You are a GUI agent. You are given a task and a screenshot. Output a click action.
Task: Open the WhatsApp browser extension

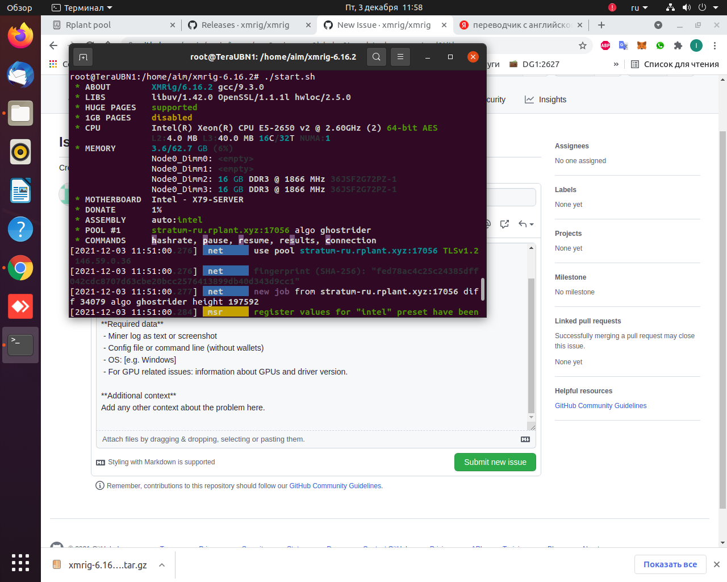[x=659, y=45]
